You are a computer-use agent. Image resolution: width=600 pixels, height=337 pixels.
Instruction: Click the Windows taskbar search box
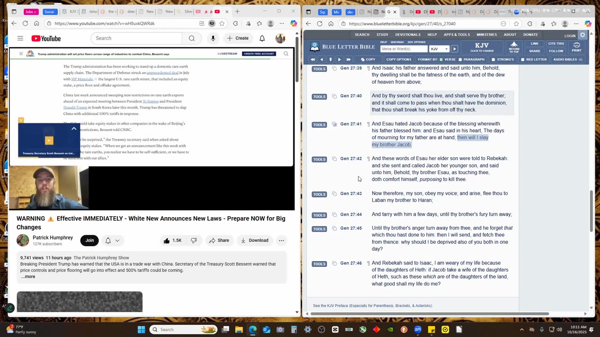[184, 330]
